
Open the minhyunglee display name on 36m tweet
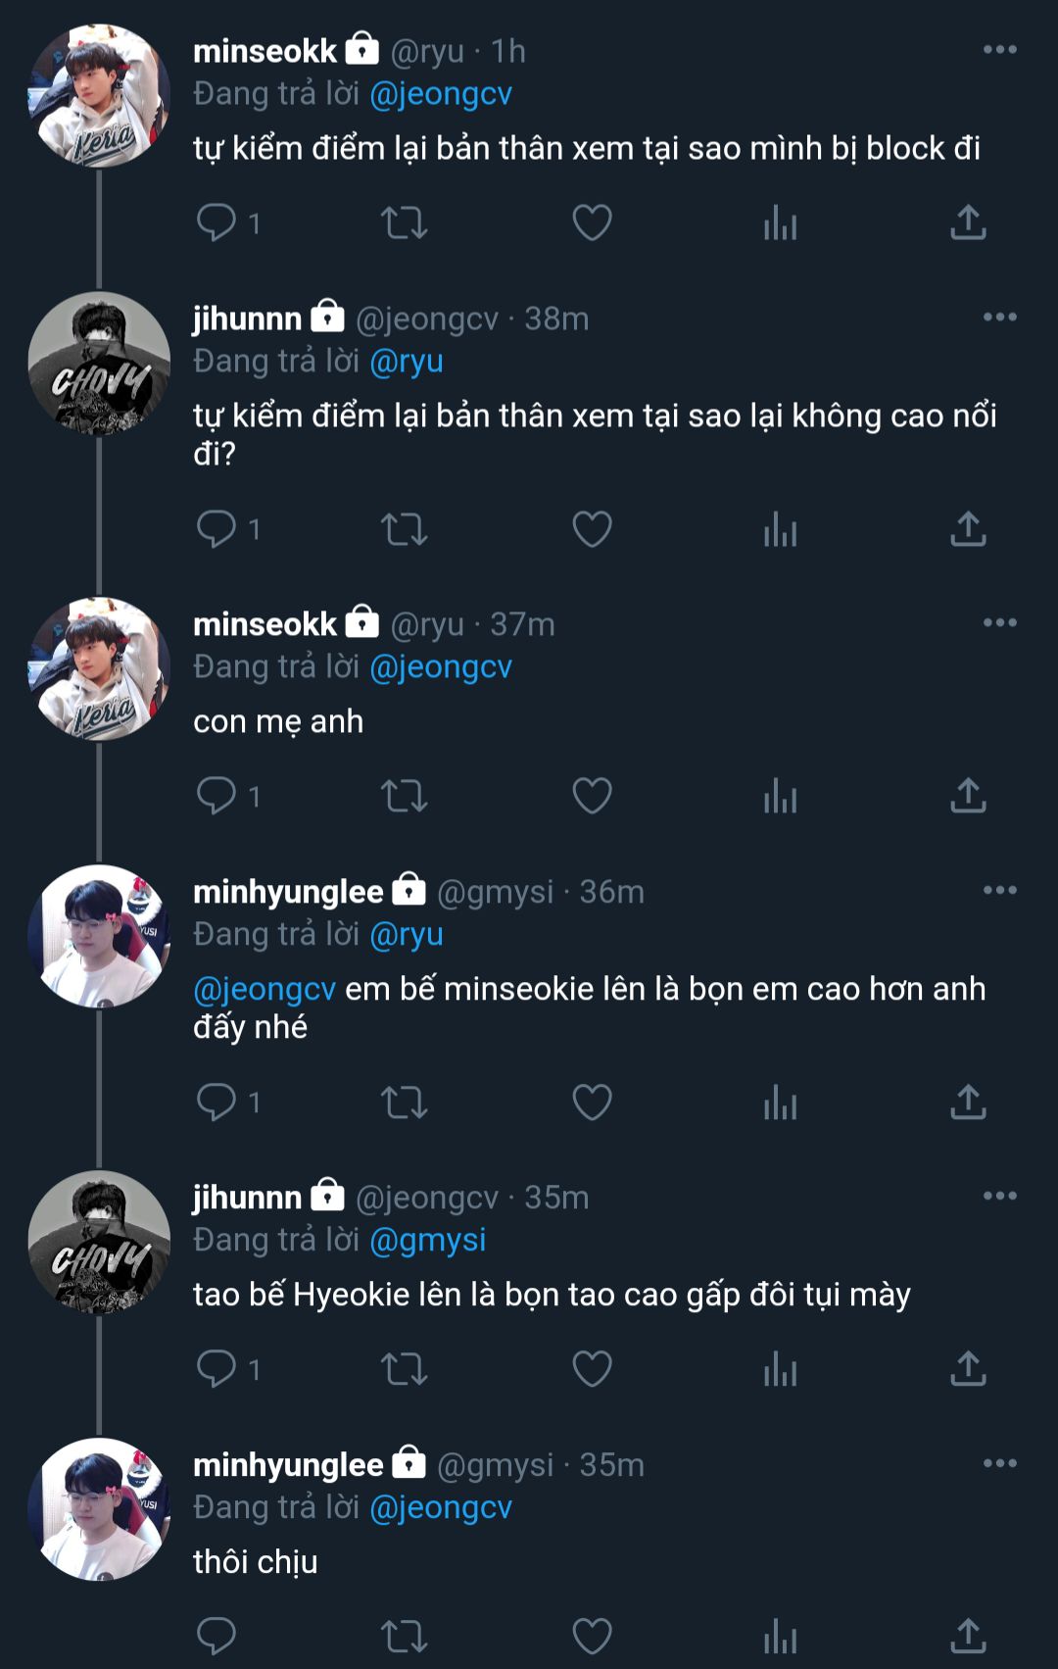coord(288,892)
